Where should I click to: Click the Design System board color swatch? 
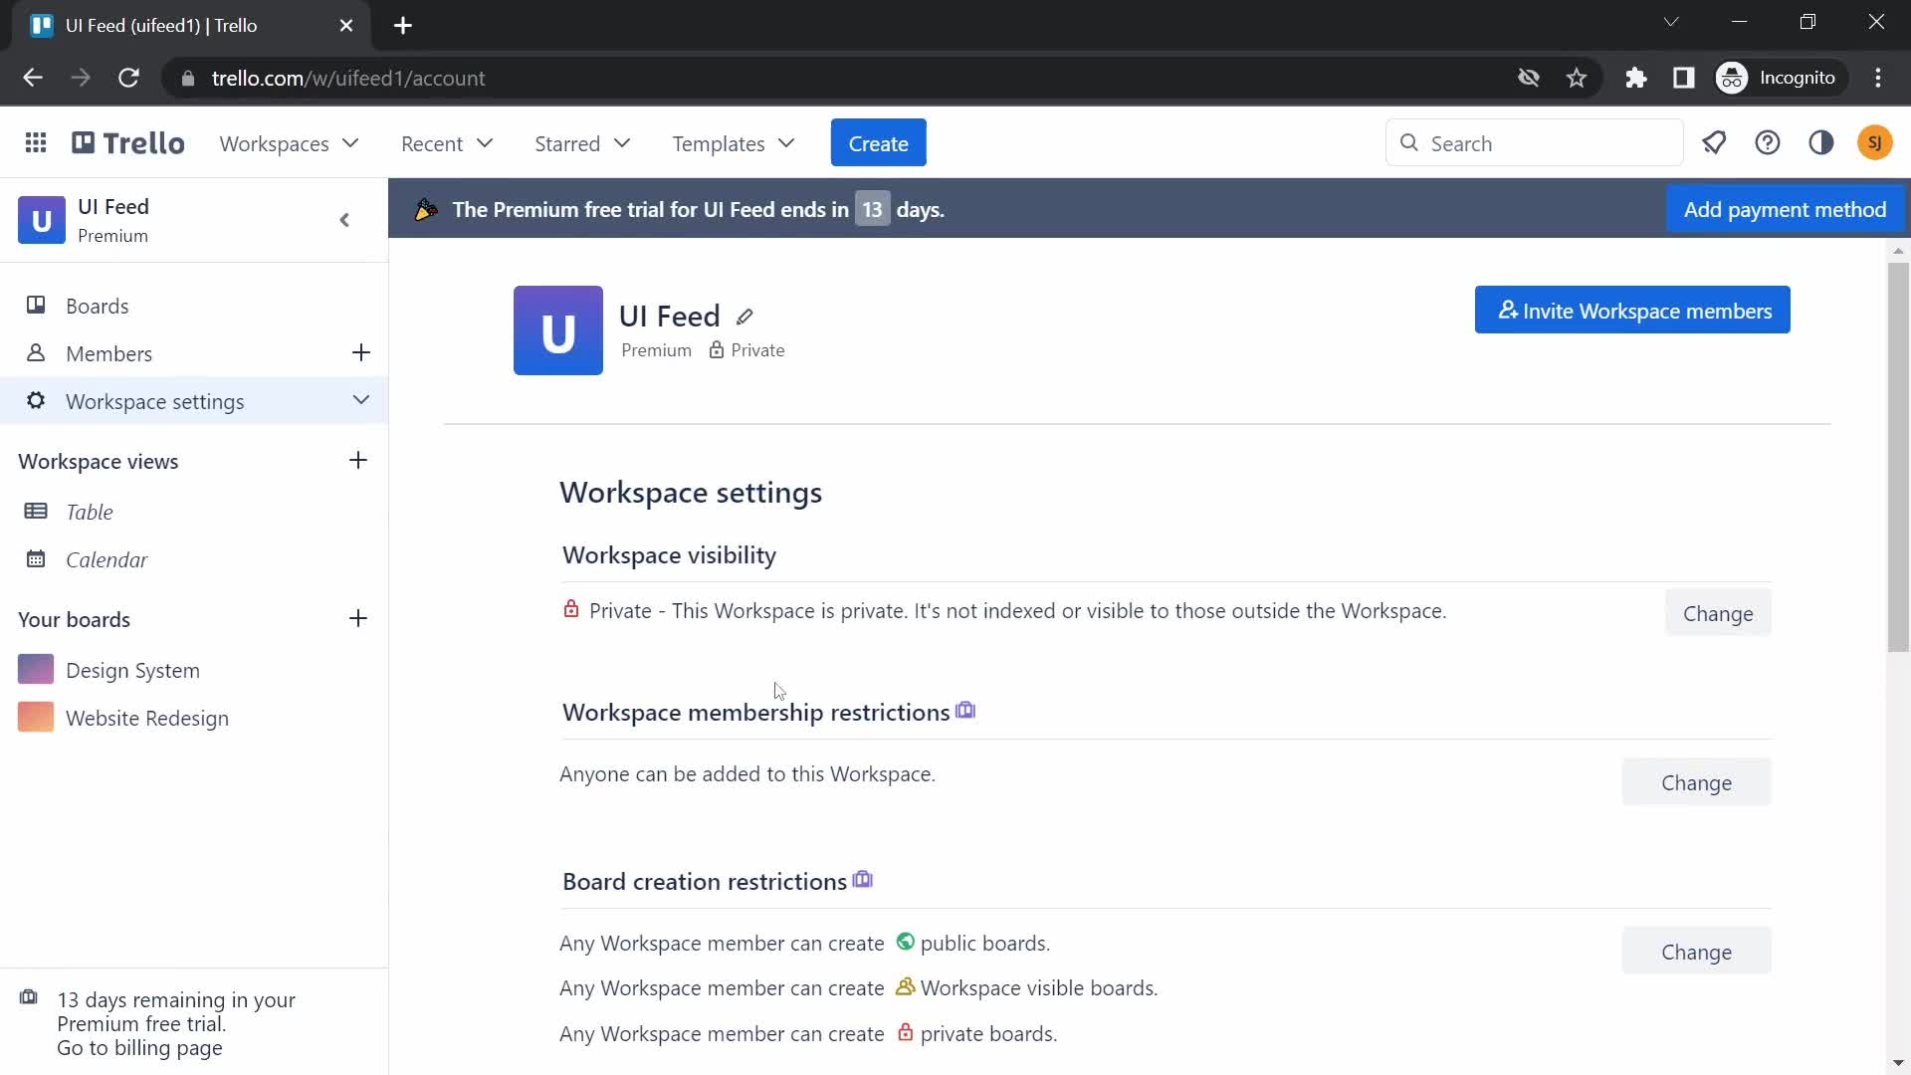click(34, 670)
